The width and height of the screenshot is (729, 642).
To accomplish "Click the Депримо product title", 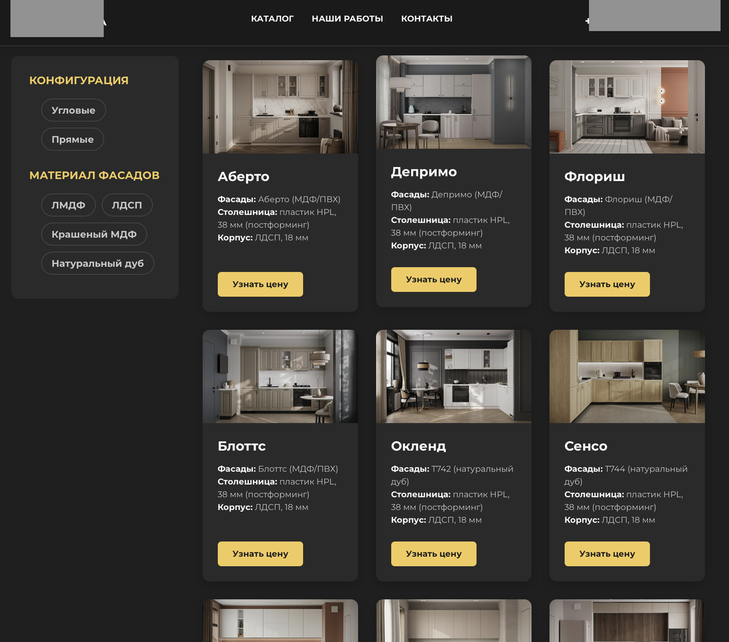I will (424, 172).
